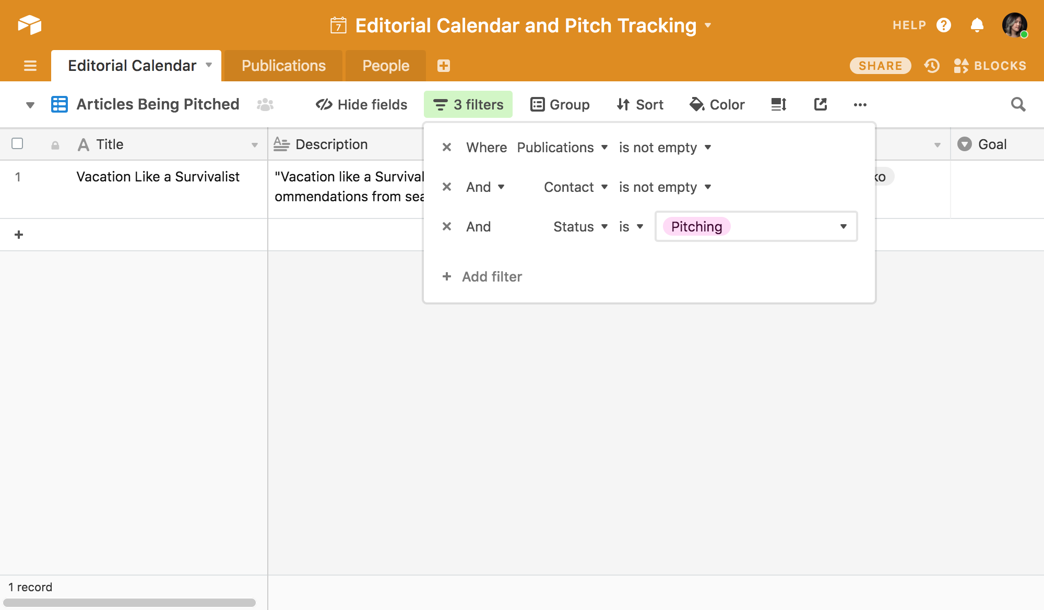Remove the Publications filter condition

(x=447, y=148)
